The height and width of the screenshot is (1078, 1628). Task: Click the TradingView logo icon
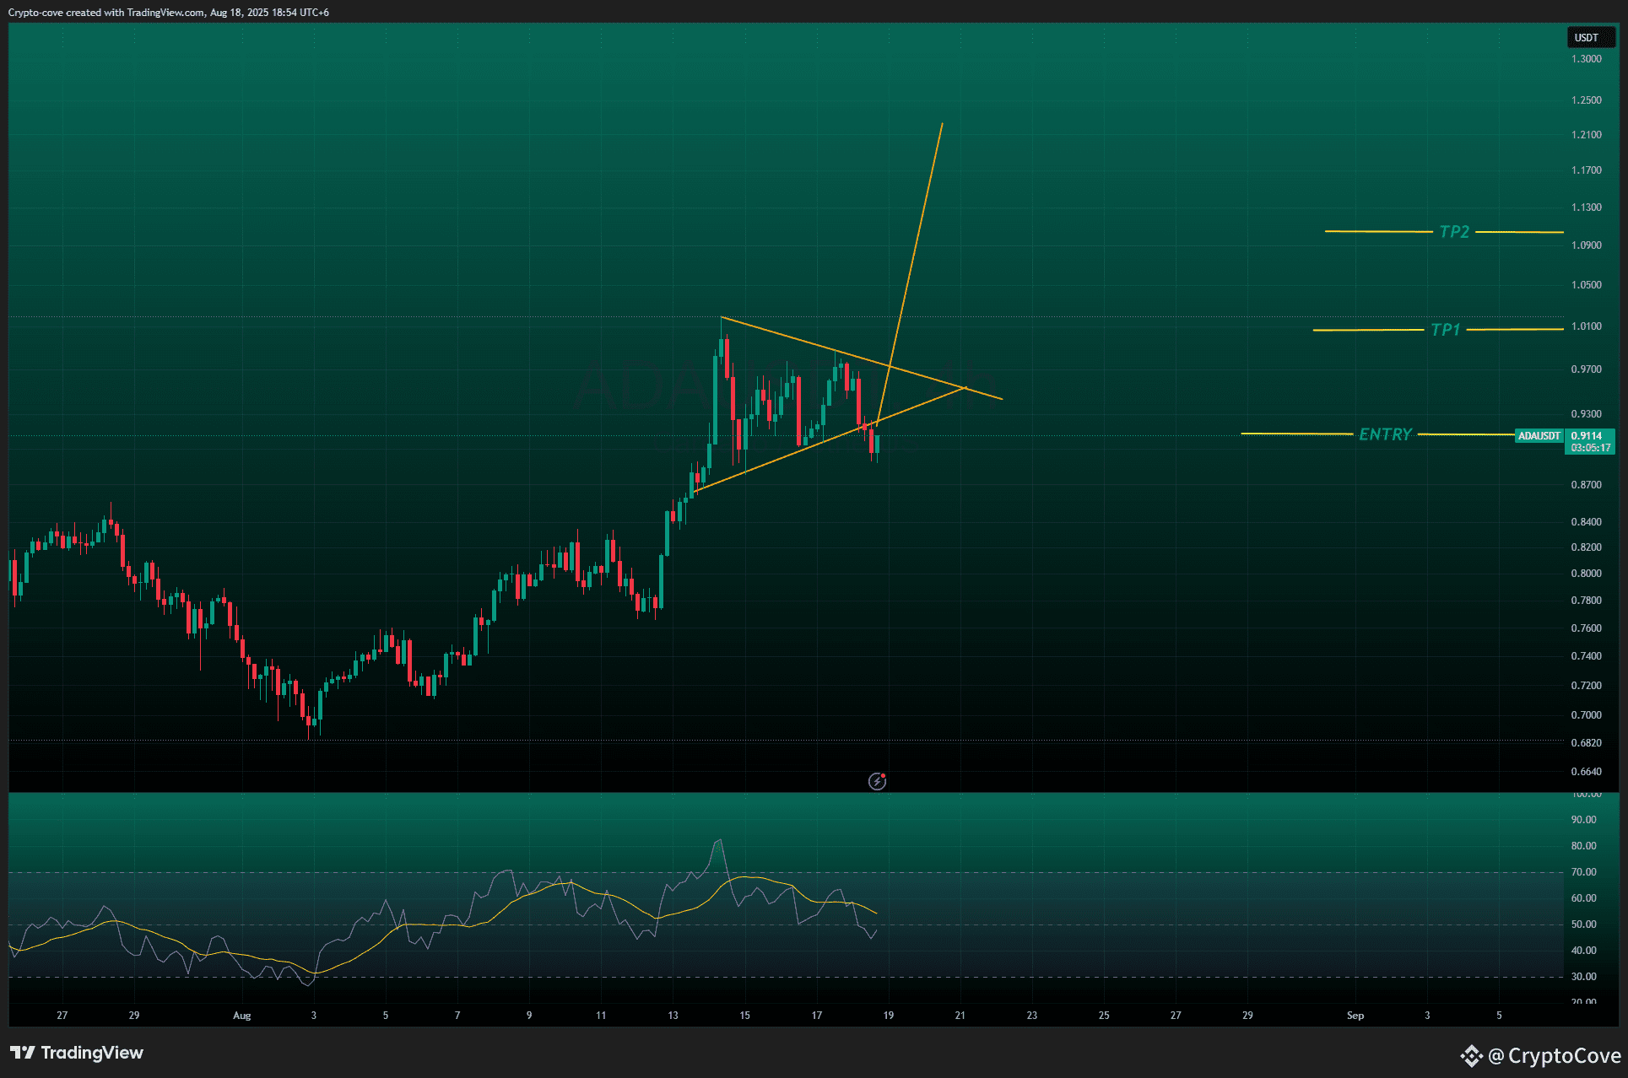[x=23, y=1053]
